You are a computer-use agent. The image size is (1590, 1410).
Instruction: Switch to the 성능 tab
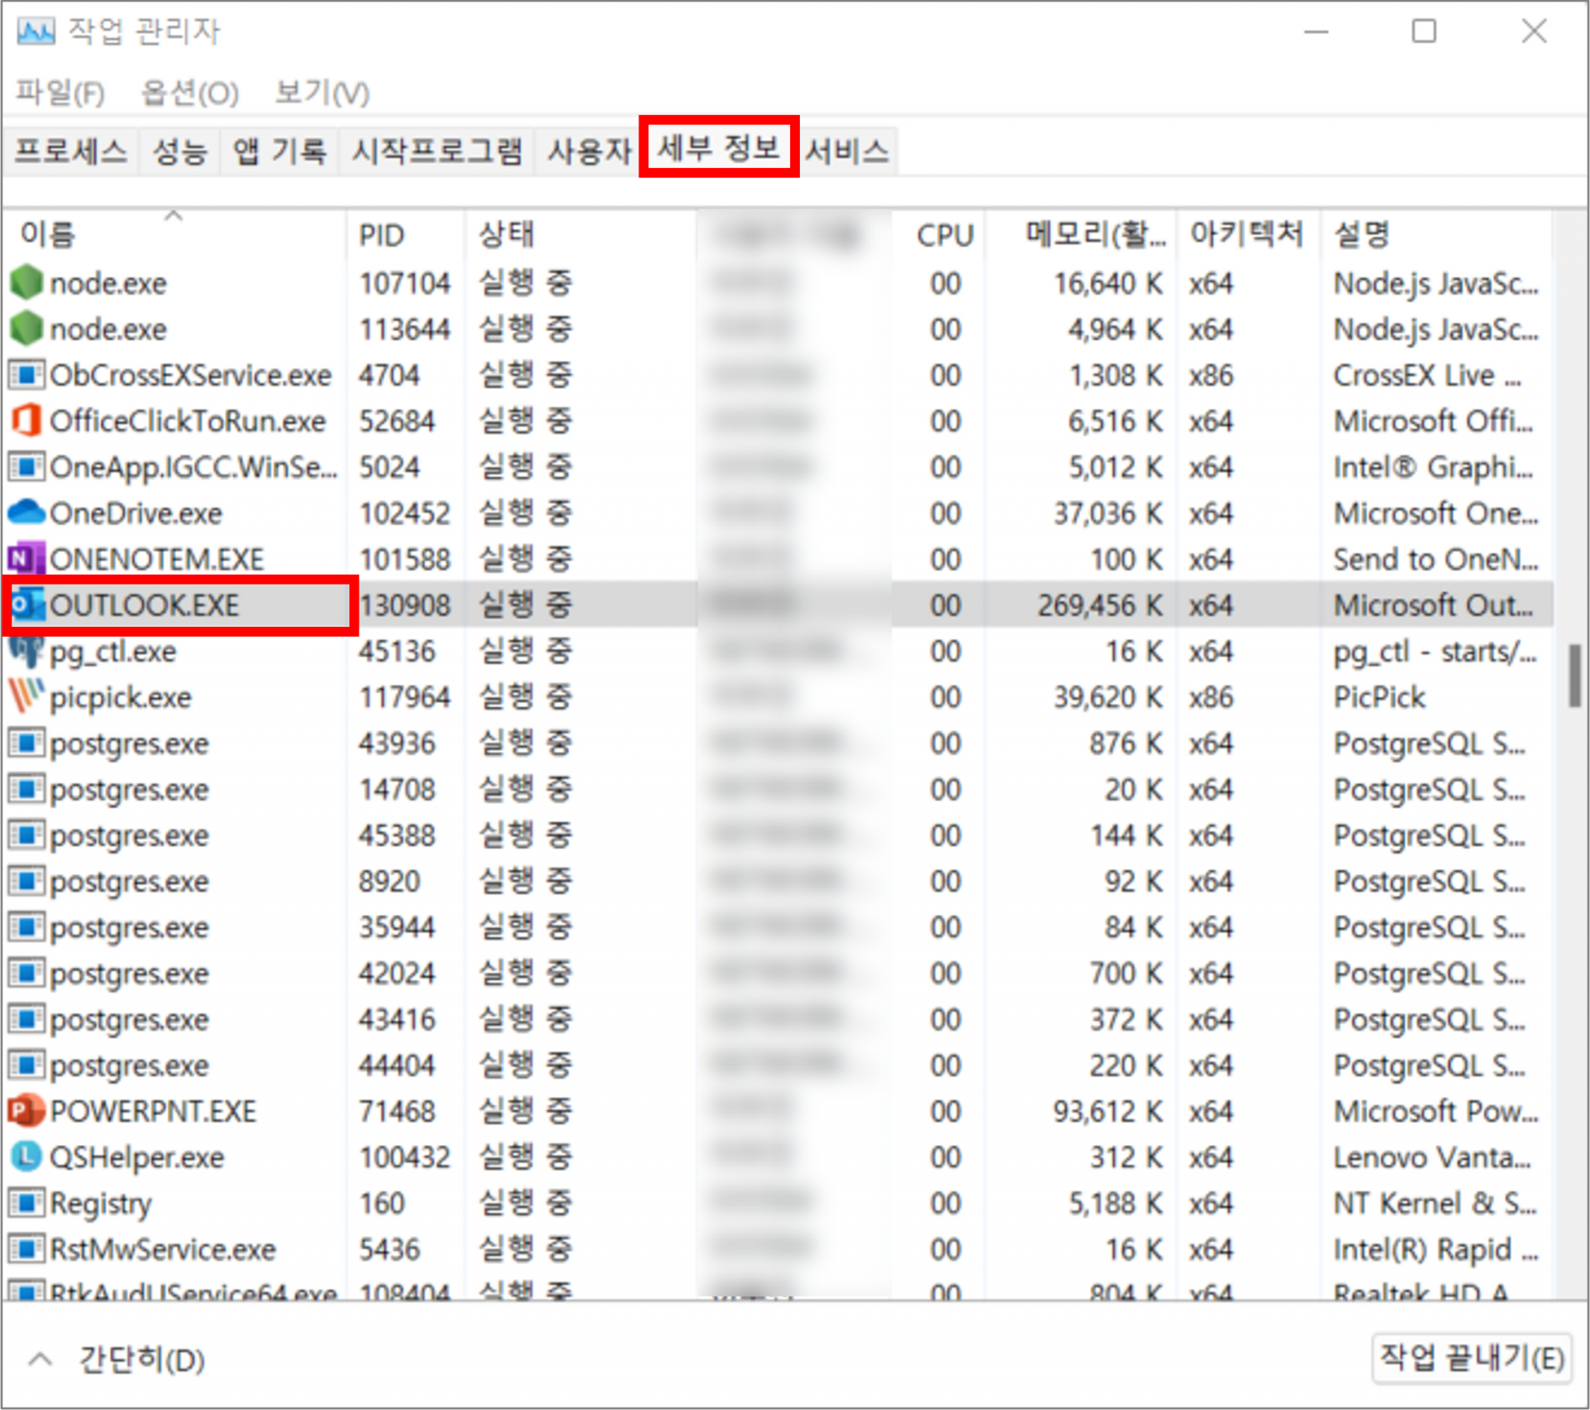tap(180, 151)
